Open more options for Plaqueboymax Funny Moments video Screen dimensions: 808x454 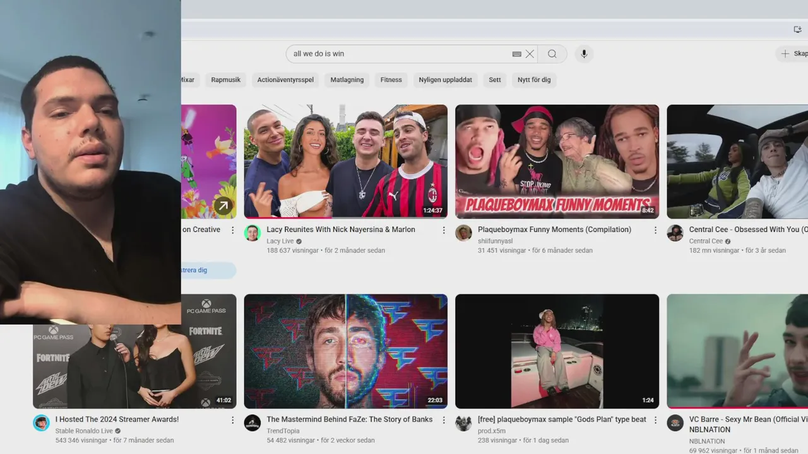655,230
